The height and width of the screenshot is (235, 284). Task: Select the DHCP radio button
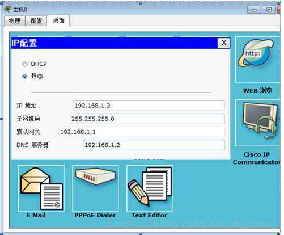[24, 64]
